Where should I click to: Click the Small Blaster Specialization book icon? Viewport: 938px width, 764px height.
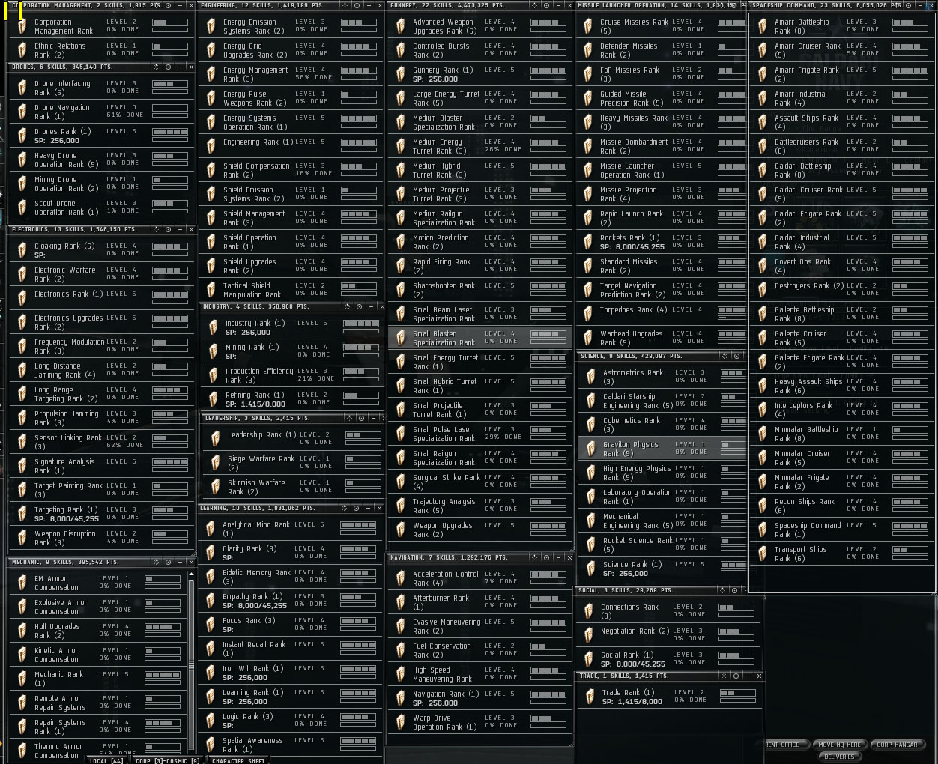click(x=401, y=339)
